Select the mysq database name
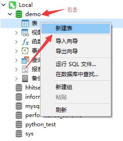Image resolution: width=123 pixels, height=141 pixels. pyautogui.click(x=33, y=106)
